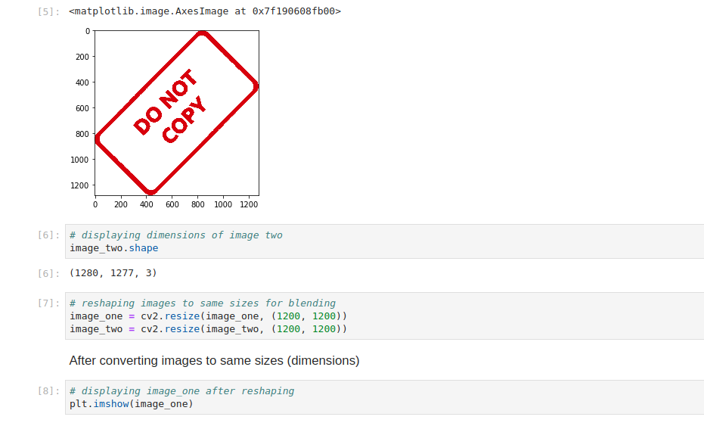Click the [5] output prompt label
Screen dimensions: 704x423
point(48,11)
